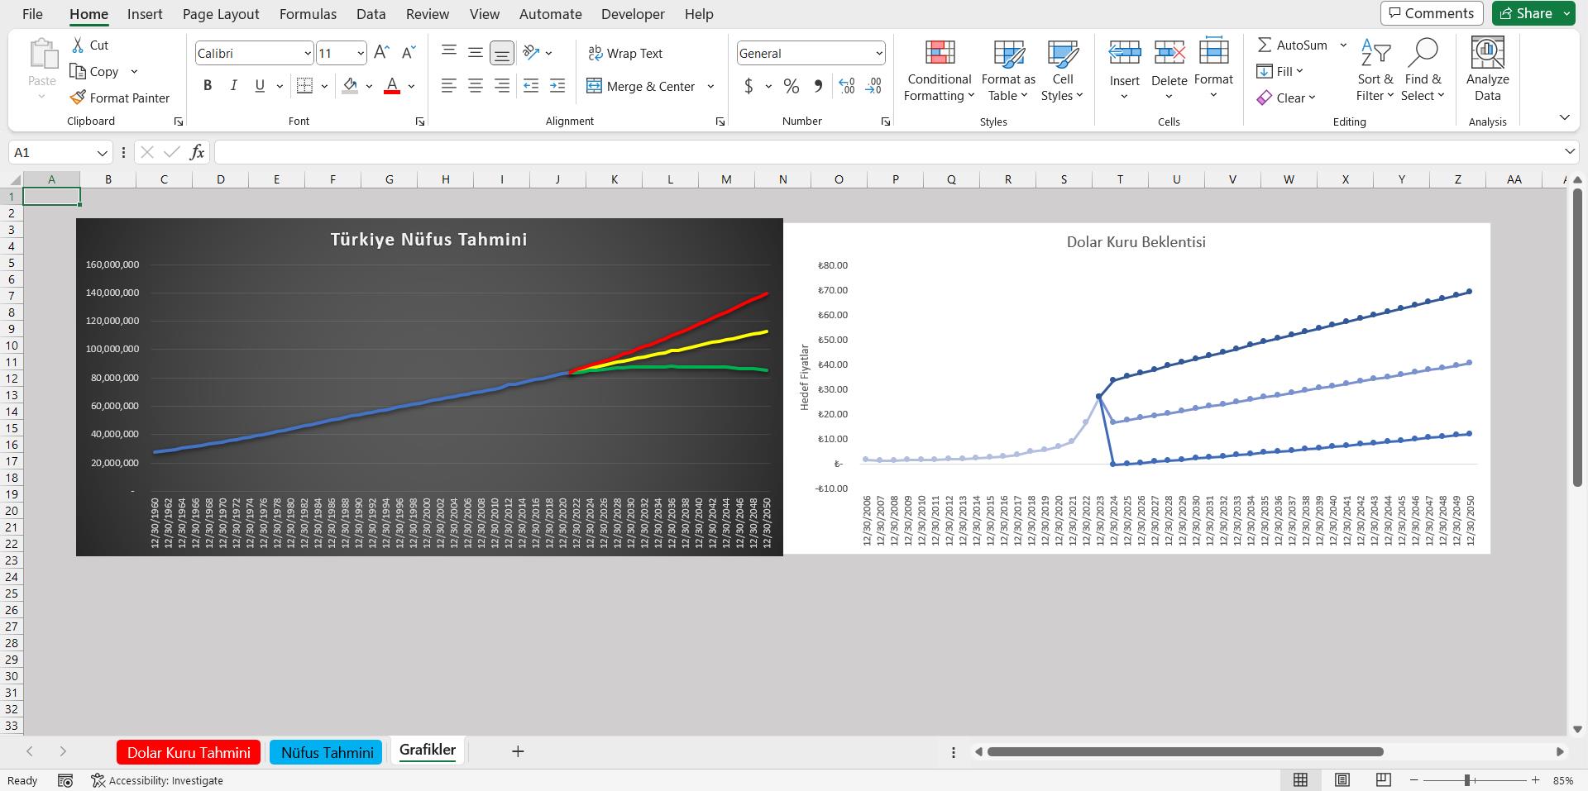Viewport: 1588px width, 791px height.
Task: Select the Türkiye Nüfus Tahmini chart title
Action: pos(428,240)
